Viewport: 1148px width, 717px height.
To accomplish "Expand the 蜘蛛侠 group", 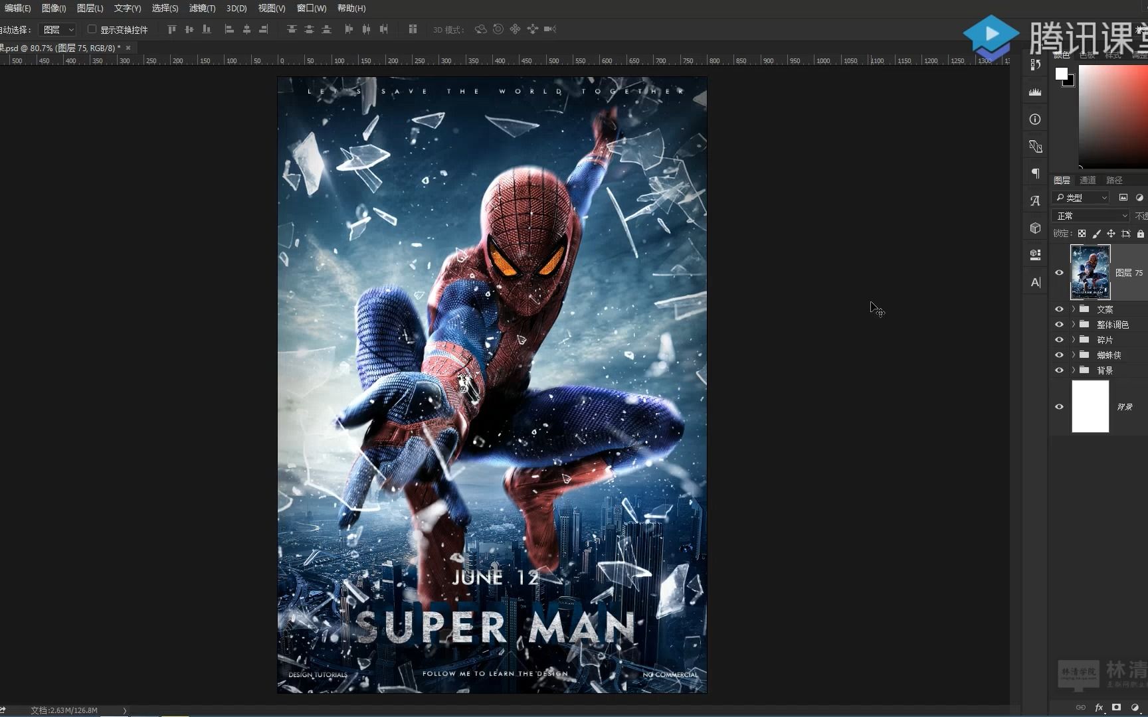I will pos(1073,355).
